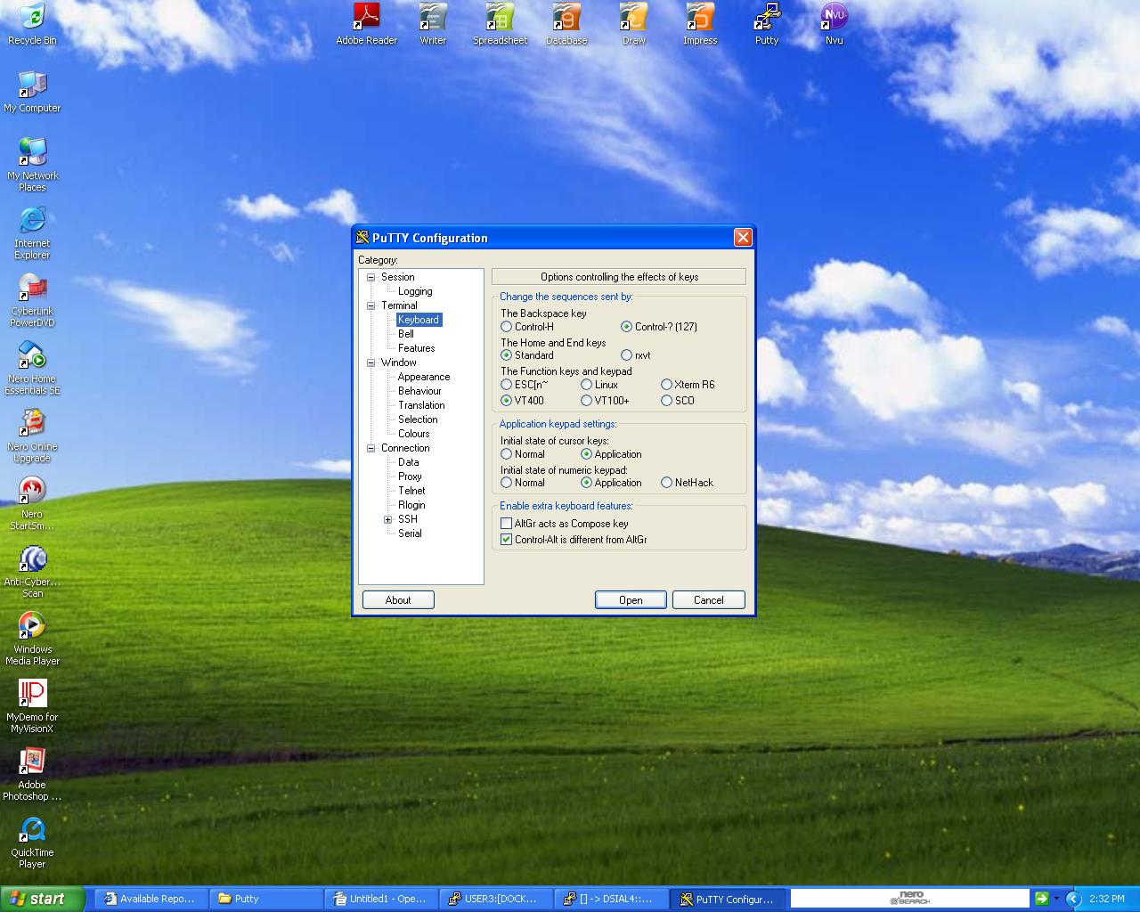The image size is (1140, 912).
Task: Select SCO function keys option
Action: [x=678, y=401]
